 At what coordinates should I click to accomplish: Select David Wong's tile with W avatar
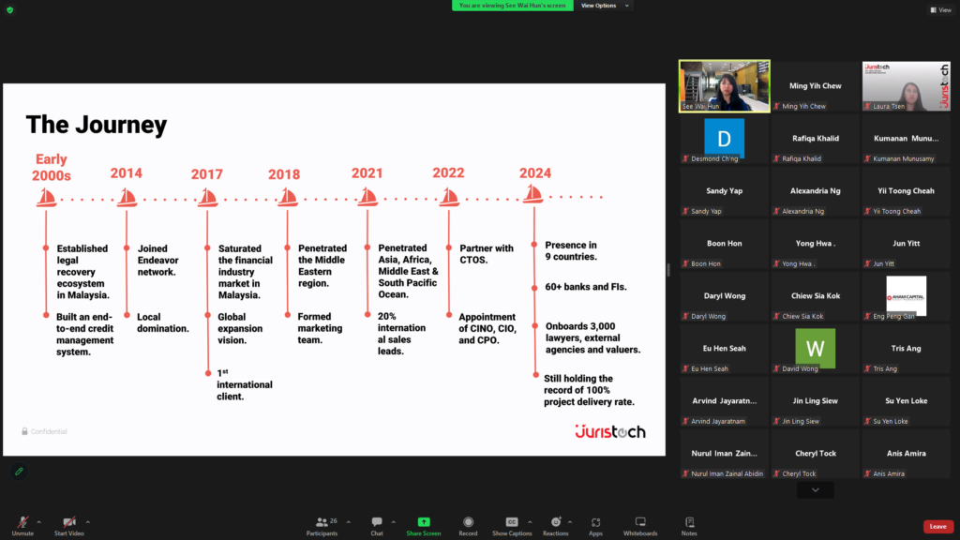click(x=815, y=349)
